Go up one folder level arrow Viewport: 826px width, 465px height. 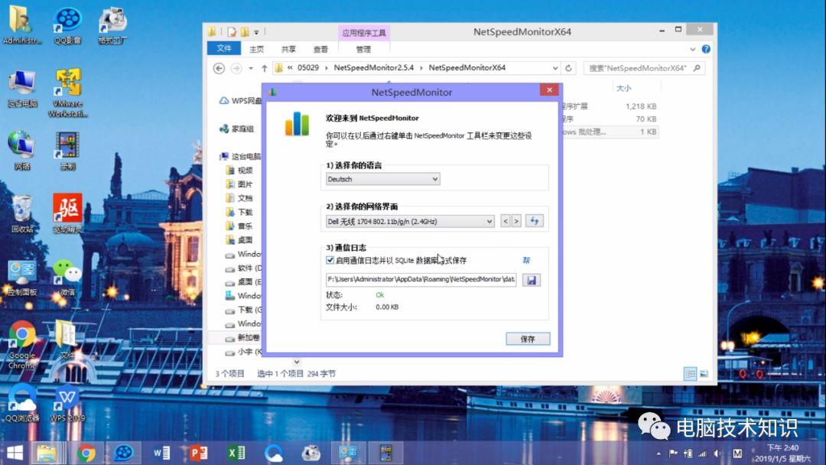(265, 68)
